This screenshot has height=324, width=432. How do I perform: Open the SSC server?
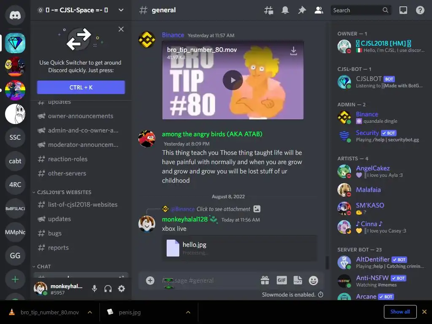(x=15, y=137)
